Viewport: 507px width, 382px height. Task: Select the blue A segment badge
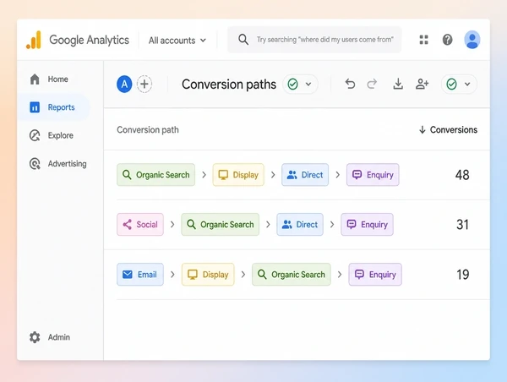click(124, 85)
